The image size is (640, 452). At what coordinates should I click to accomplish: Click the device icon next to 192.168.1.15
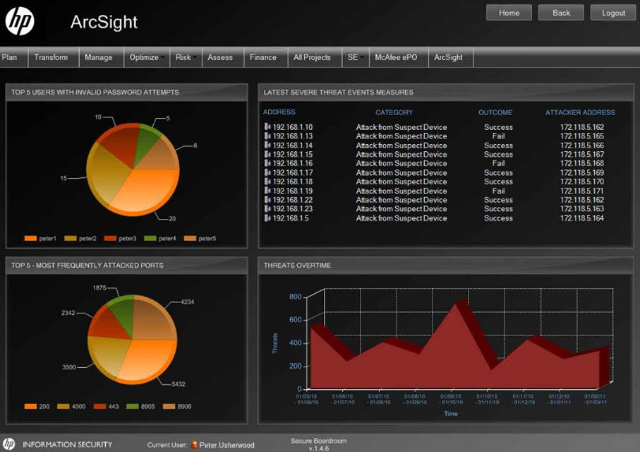click(x=267, y=154)
